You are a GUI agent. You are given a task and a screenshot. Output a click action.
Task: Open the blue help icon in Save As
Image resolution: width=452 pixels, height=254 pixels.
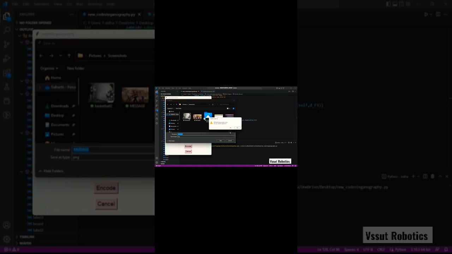pos(233,108)
